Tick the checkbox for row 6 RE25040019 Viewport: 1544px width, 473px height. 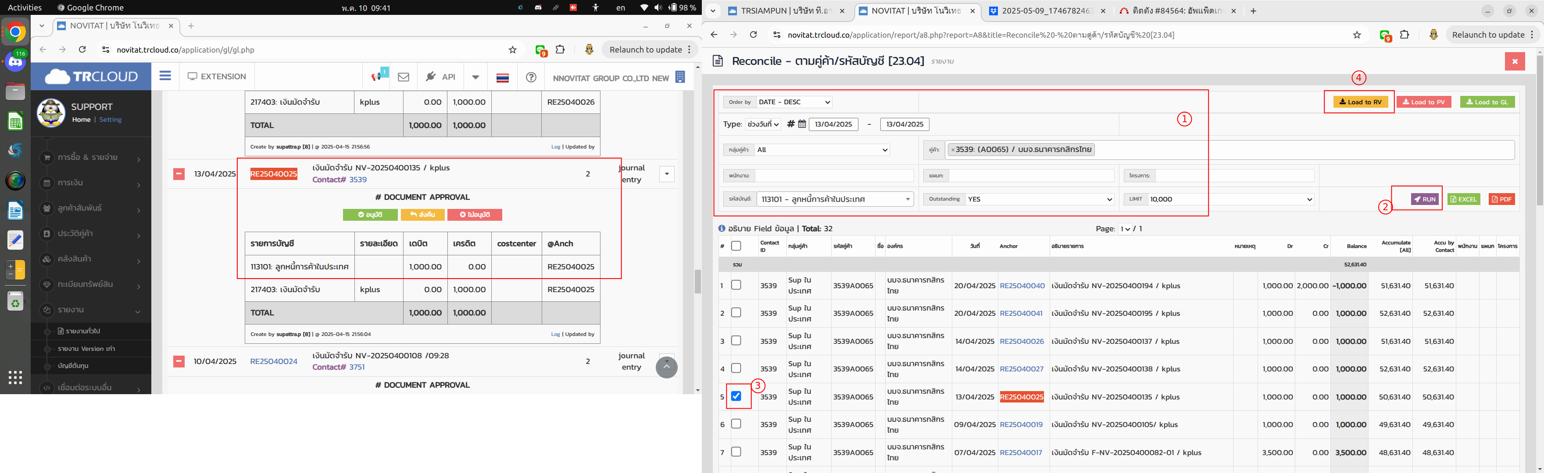[x=736, y=424]
